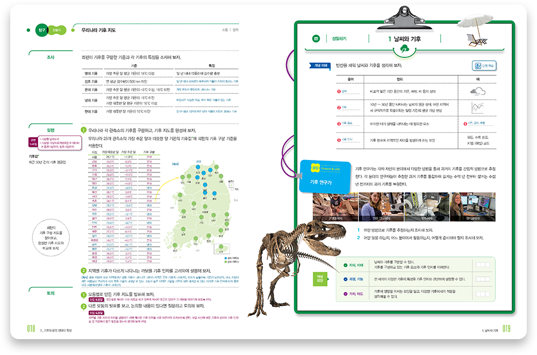
Task: Select the 온대 기후 table row label
Action: pyautogui.click(x=91, y=90)
